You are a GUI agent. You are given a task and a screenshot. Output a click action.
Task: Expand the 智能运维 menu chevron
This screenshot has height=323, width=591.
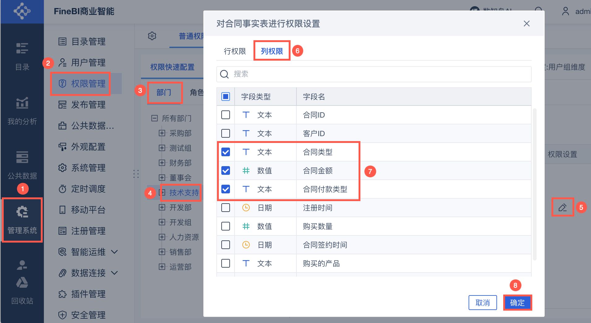[x=114, y=252]
